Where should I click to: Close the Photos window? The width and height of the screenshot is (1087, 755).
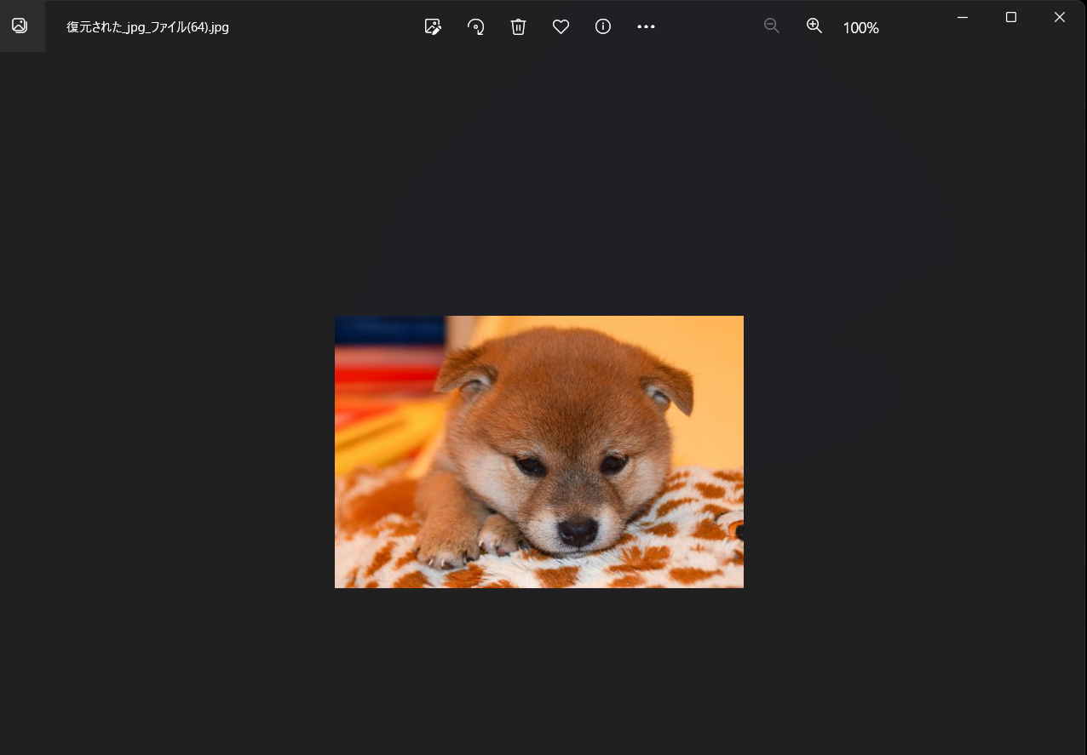pos(1059,17)
